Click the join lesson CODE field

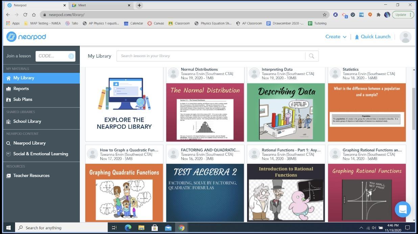point(52,56)
